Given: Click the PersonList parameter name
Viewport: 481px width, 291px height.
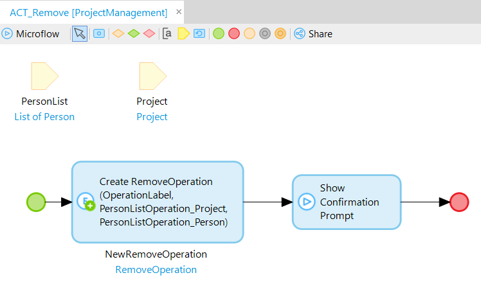Looking at the screenshot, I should (x=44, y=101).
